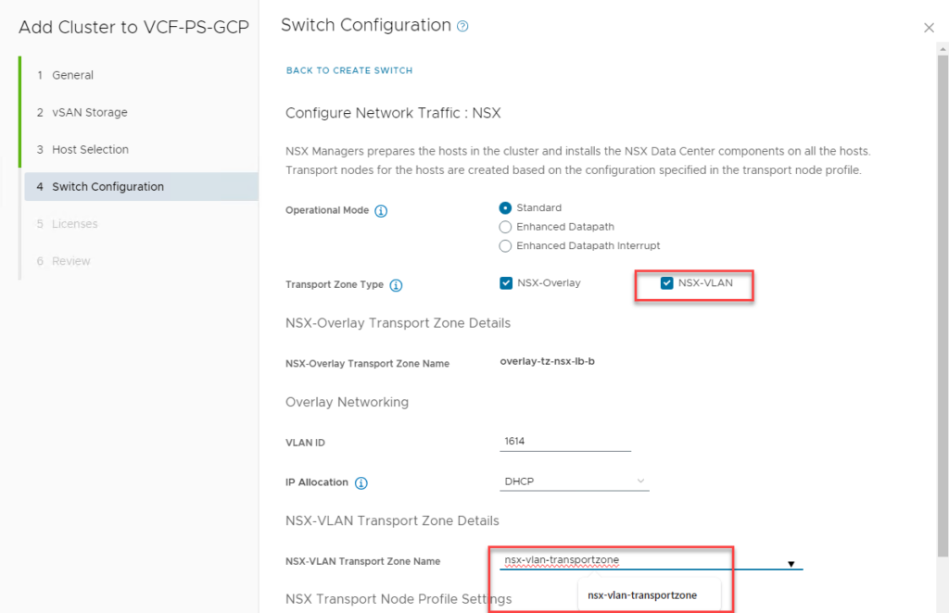Close the Add Cluster wizard dialog

point(929,28)
